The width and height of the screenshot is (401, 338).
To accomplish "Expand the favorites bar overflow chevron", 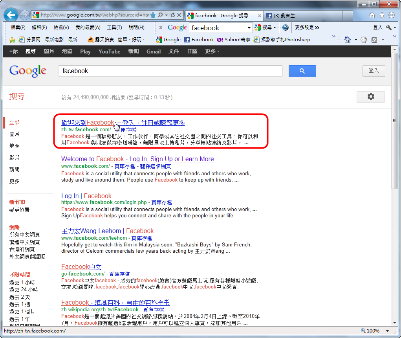I will point(333,36).
